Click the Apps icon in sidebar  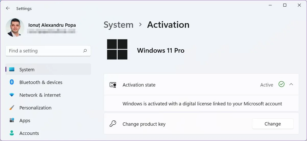tap(12, 120)
